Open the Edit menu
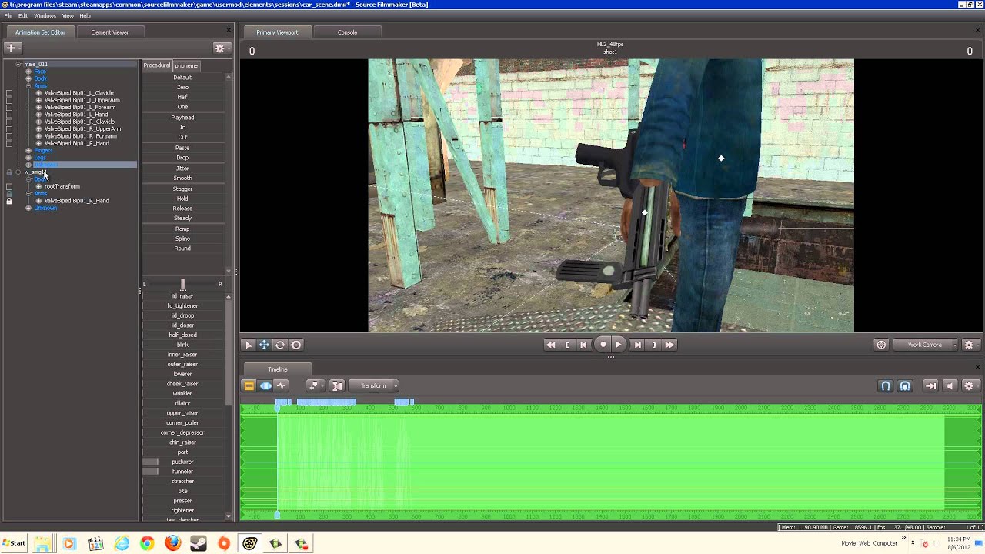This screenshot has width=985, height=554. tap(23, 15)
